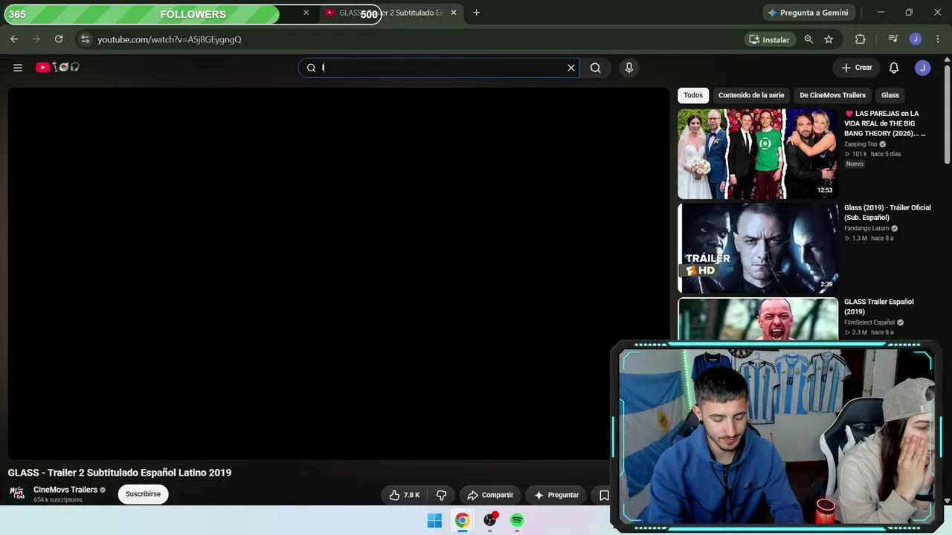Go to YouTube home via the logo
The image size is (952, 535).
point(57,68)
